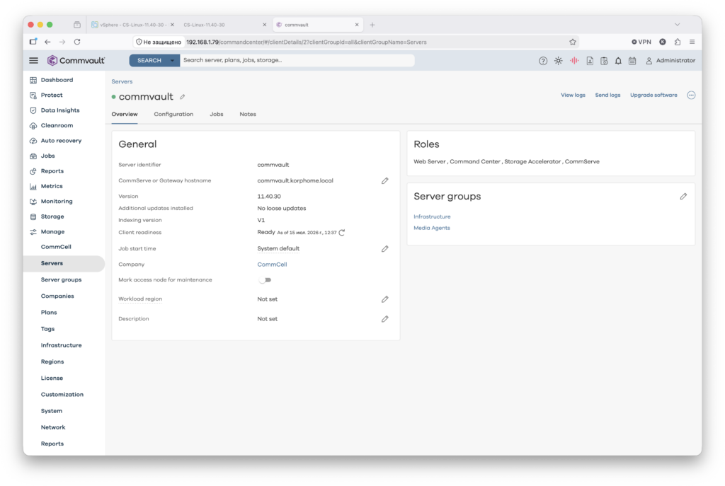
Task: Bookmark page with star icon
Action: coord(572,42)
